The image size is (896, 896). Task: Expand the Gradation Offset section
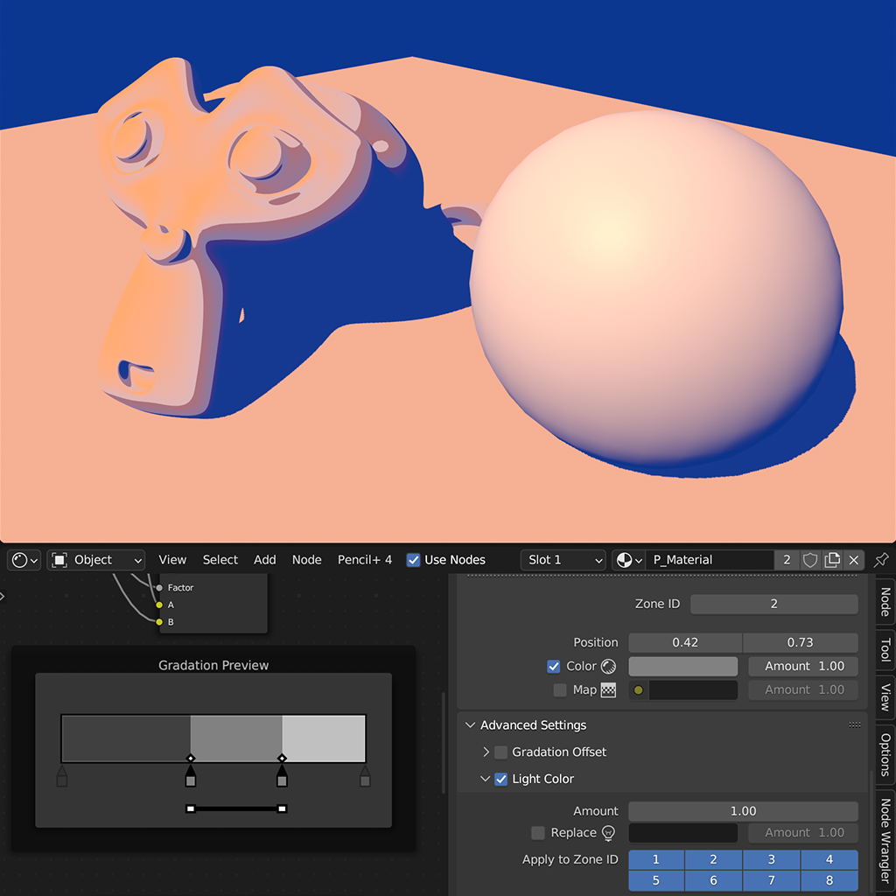click(486, 752)
